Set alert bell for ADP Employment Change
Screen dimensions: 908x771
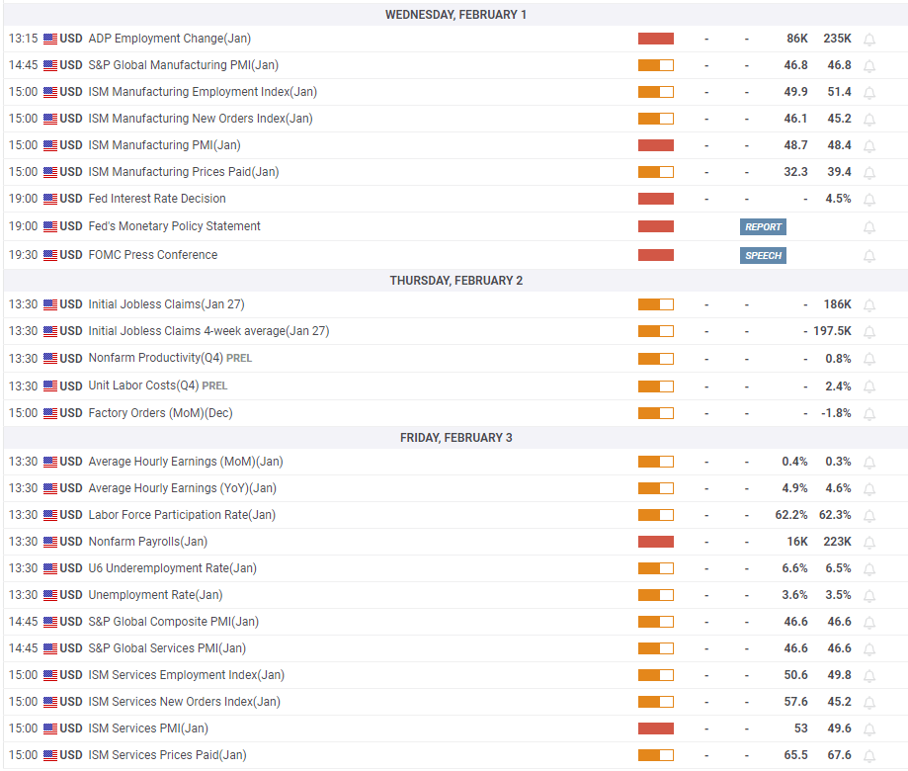click(x=869, y=40)
